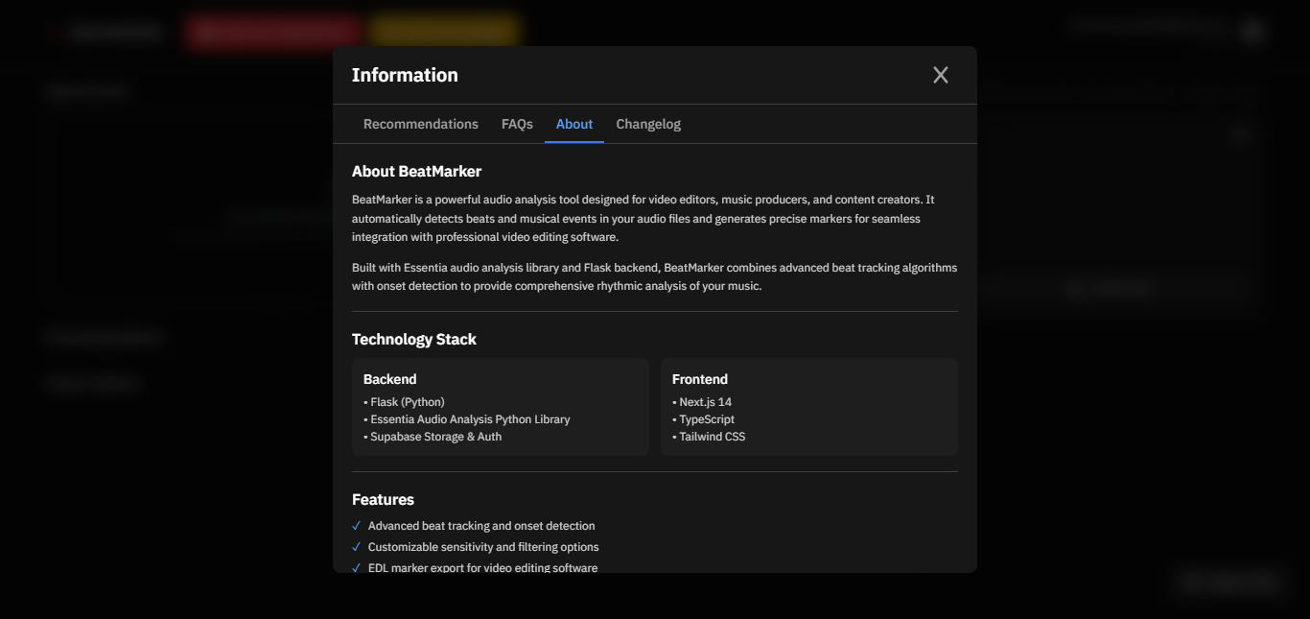
Task: Select the About tab
Action: tap(574, 124)
